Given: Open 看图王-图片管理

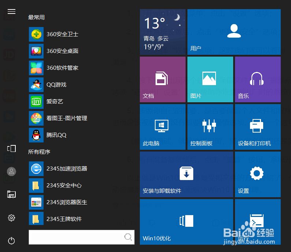Looking at the screenshot, I should point(58,118).
